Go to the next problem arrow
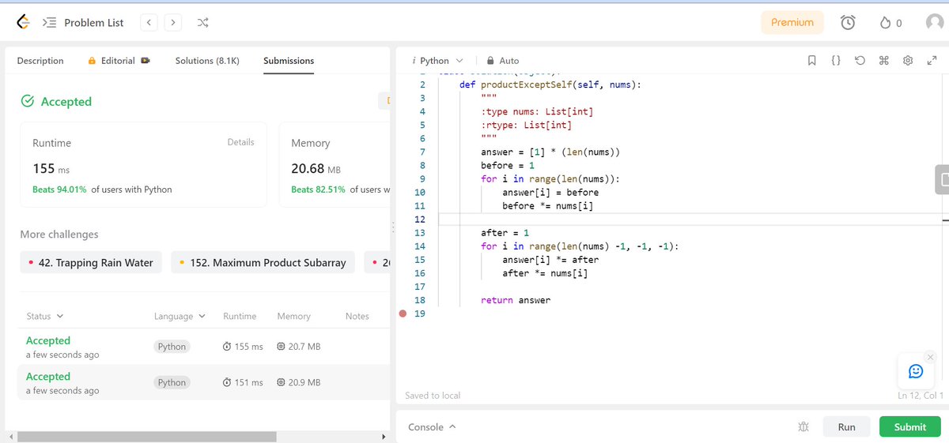This screenshot has width=949, height=443. tap(173, 22)
